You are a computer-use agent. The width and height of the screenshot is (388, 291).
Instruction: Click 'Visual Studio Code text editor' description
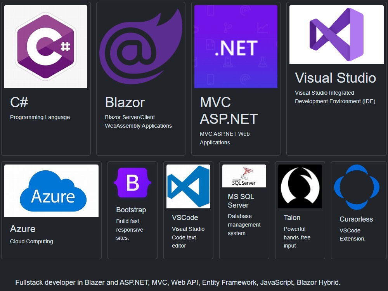coord(188,237)
